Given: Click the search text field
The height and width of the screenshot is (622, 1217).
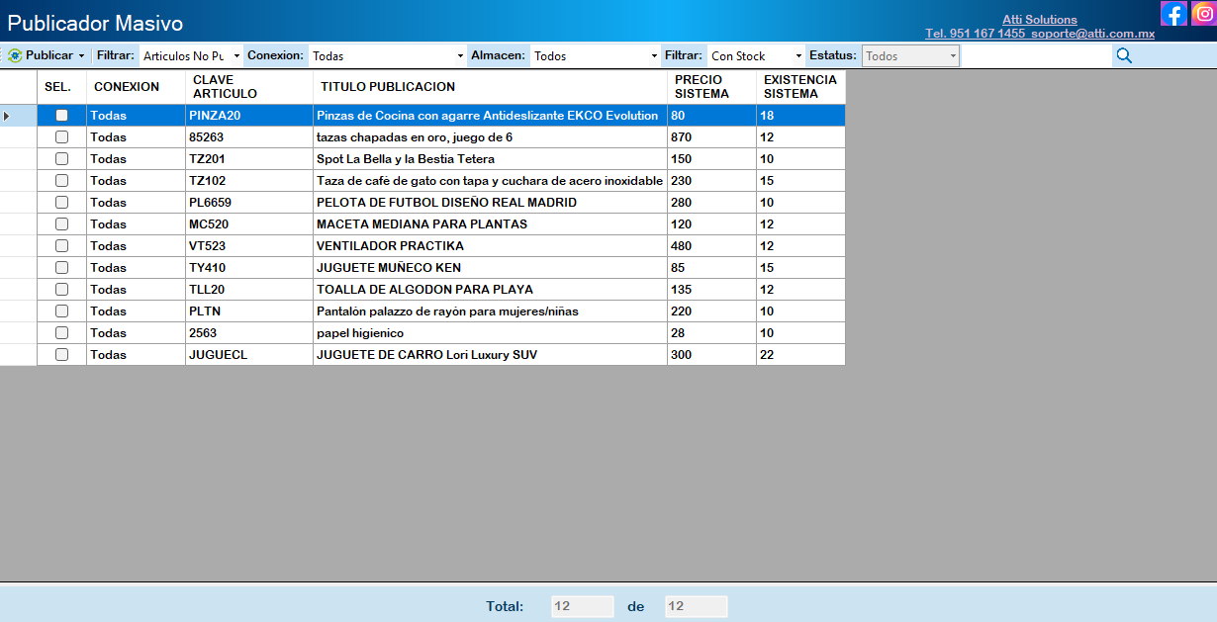Looking at the screenshot, I should pyautogui.click(x=1035, y=56).
